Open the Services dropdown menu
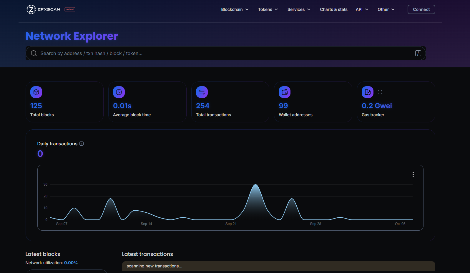The height and width of the screenshot is (273, 470). coord(299,9)
